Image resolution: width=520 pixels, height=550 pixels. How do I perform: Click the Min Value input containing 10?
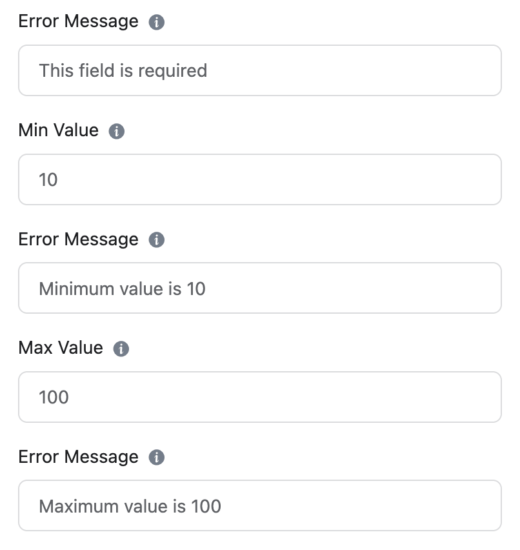click(x=259, y=179)
